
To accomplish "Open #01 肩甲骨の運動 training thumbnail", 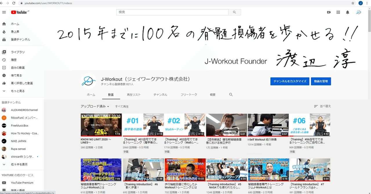I will (143, 125).
